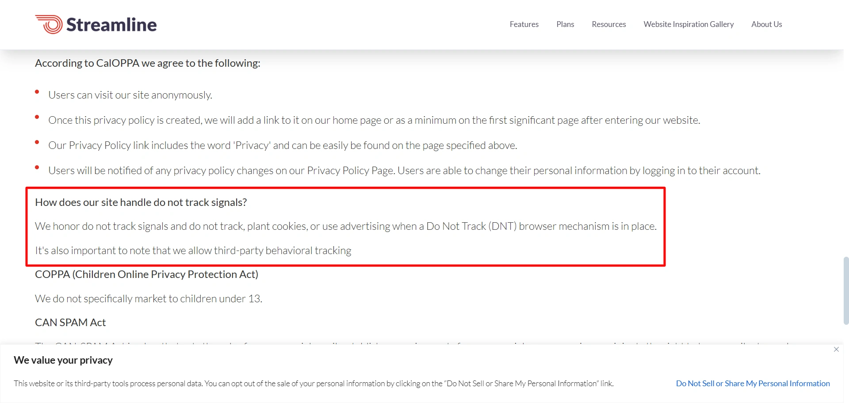Dismiss the privacy banner with the X
The height and width of the screenshot is (403, 849).
[836, 350]
